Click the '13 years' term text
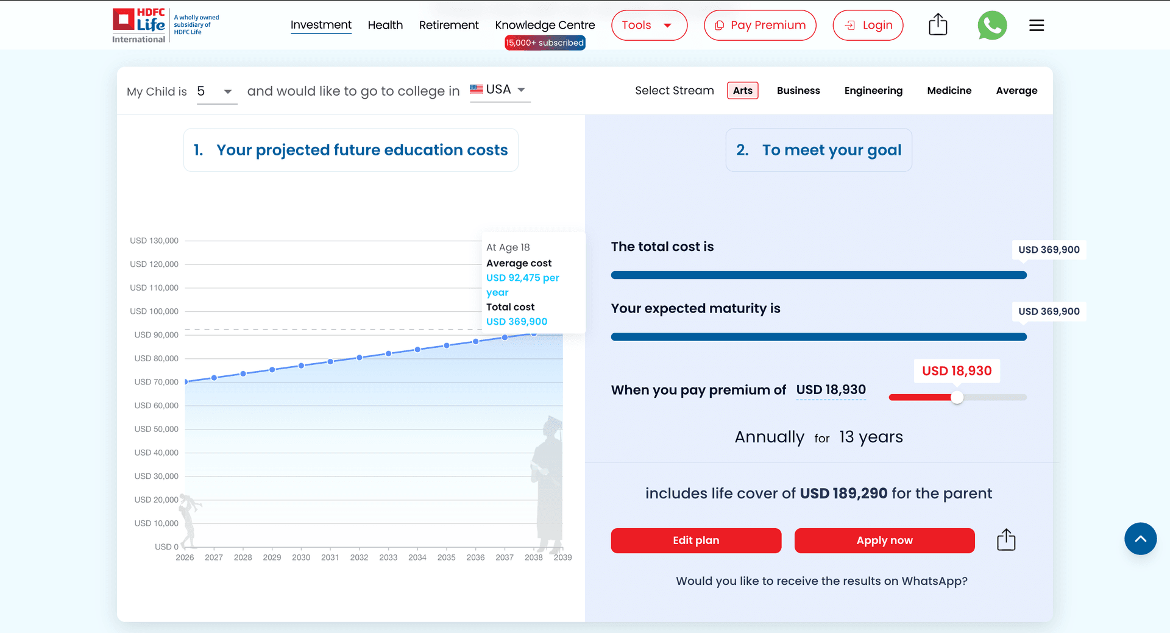The image size is (1170, 633). coord(871,437)
